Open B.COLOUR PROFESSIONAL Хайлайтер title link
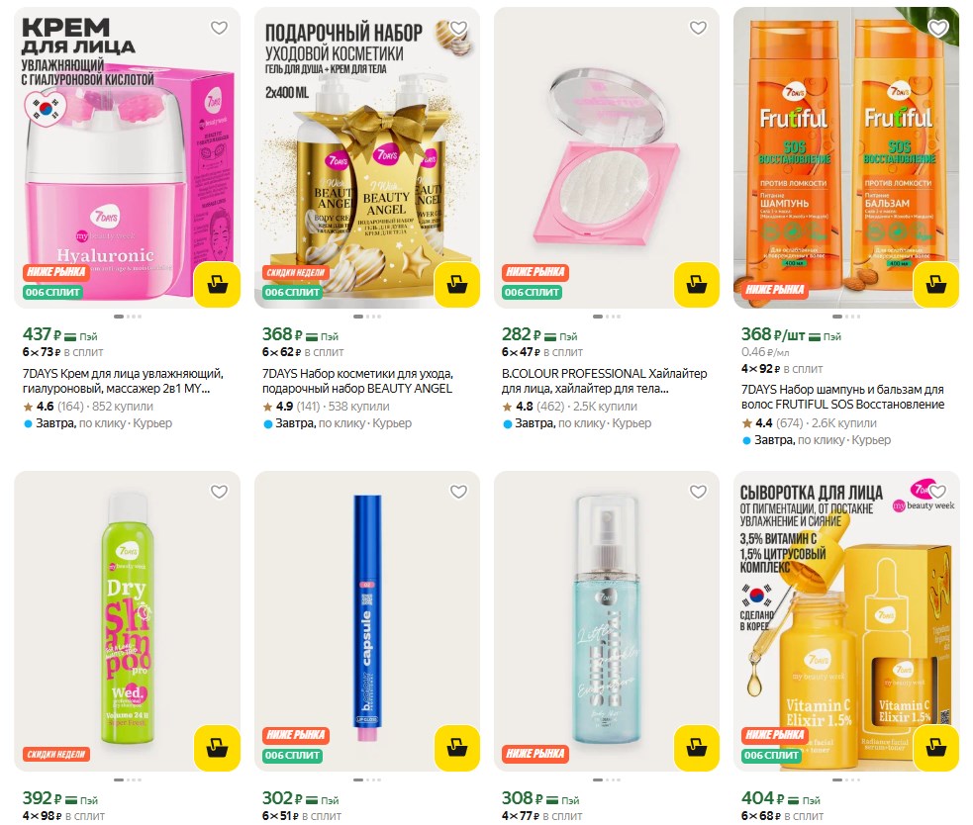 604,381
